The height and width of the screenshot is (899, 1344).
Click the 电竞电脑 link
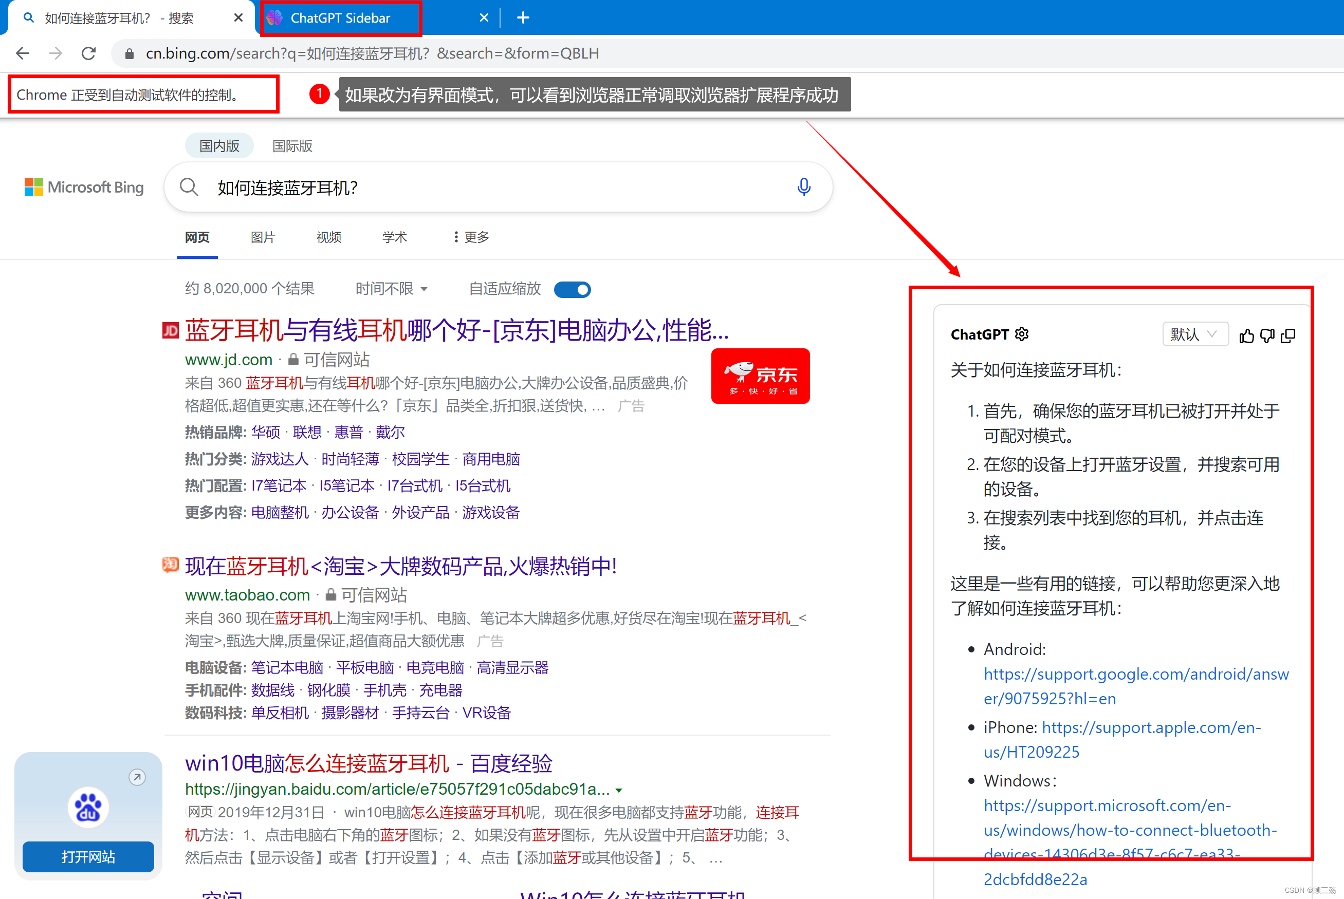(x=435, y=668)
